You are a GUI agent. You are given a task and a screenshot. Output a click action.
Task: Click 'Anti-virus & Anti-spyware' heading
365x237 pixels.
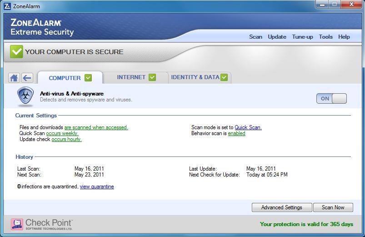(72, 94)
